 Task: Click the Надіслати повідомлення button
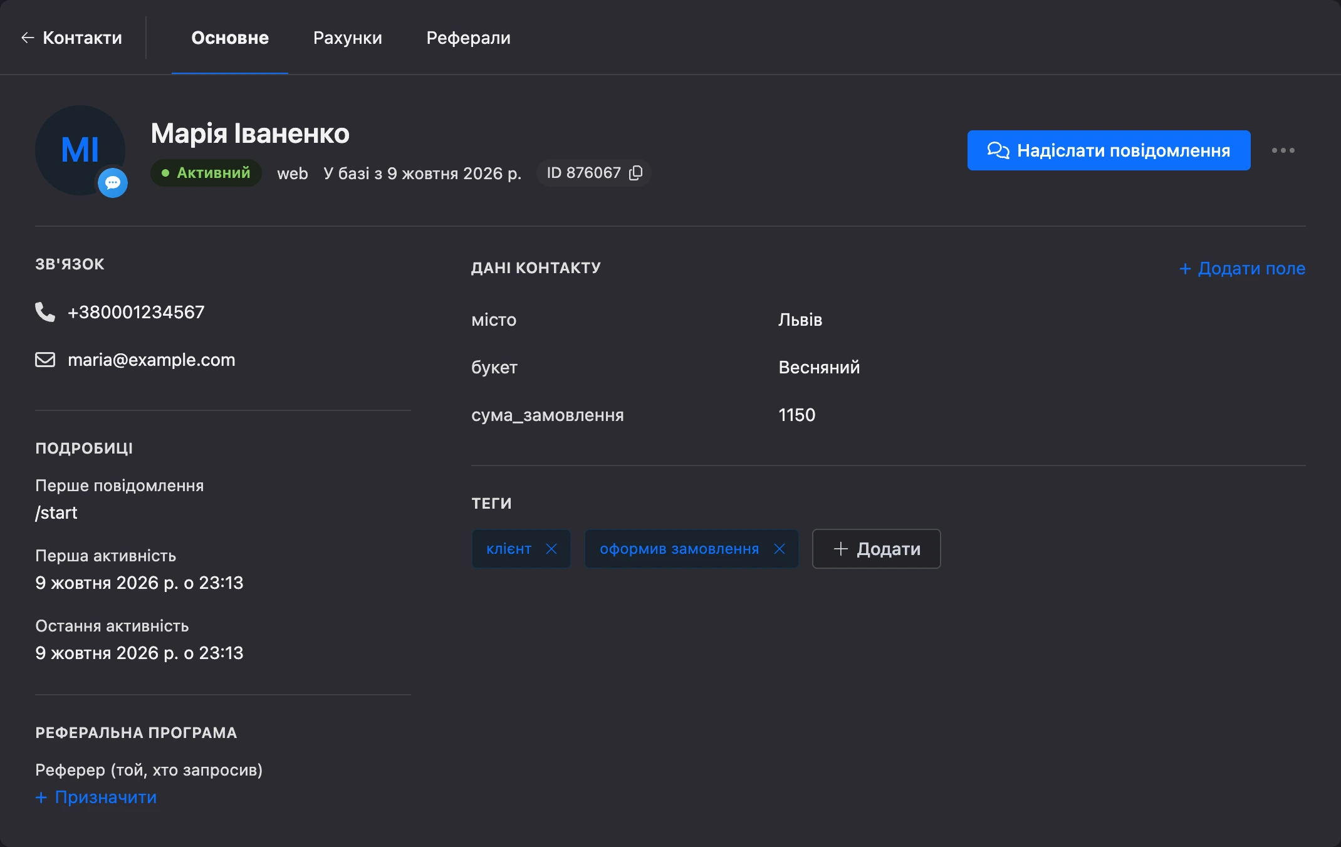(1109, 150)
